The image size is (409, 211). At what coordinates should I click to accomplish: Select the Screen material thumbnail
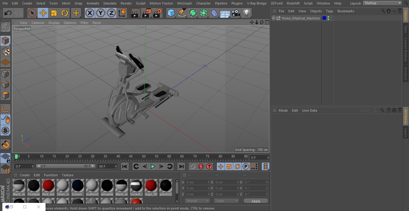pos(78,188)
